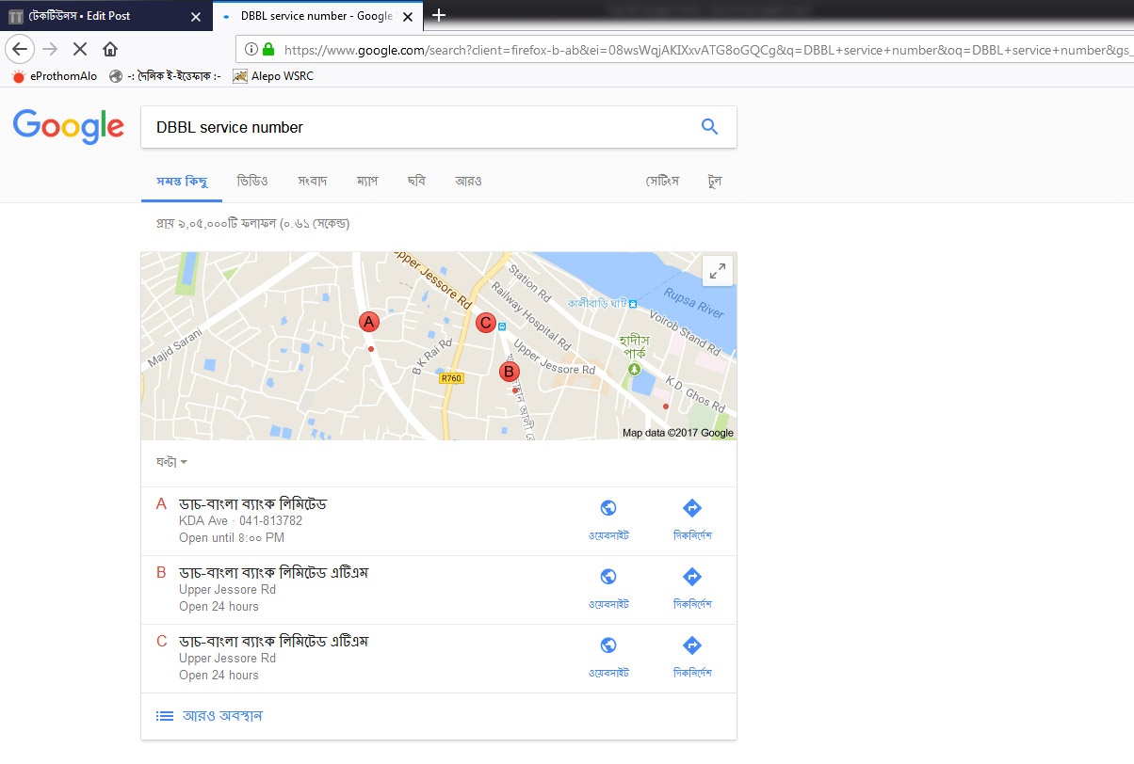The height and width of the screenshot is (764, 1134).
Task: Open result B ডাচ-বাংলা ব্যাংক লিমিটেড এটিএম
Action: (x=273, y=573)
